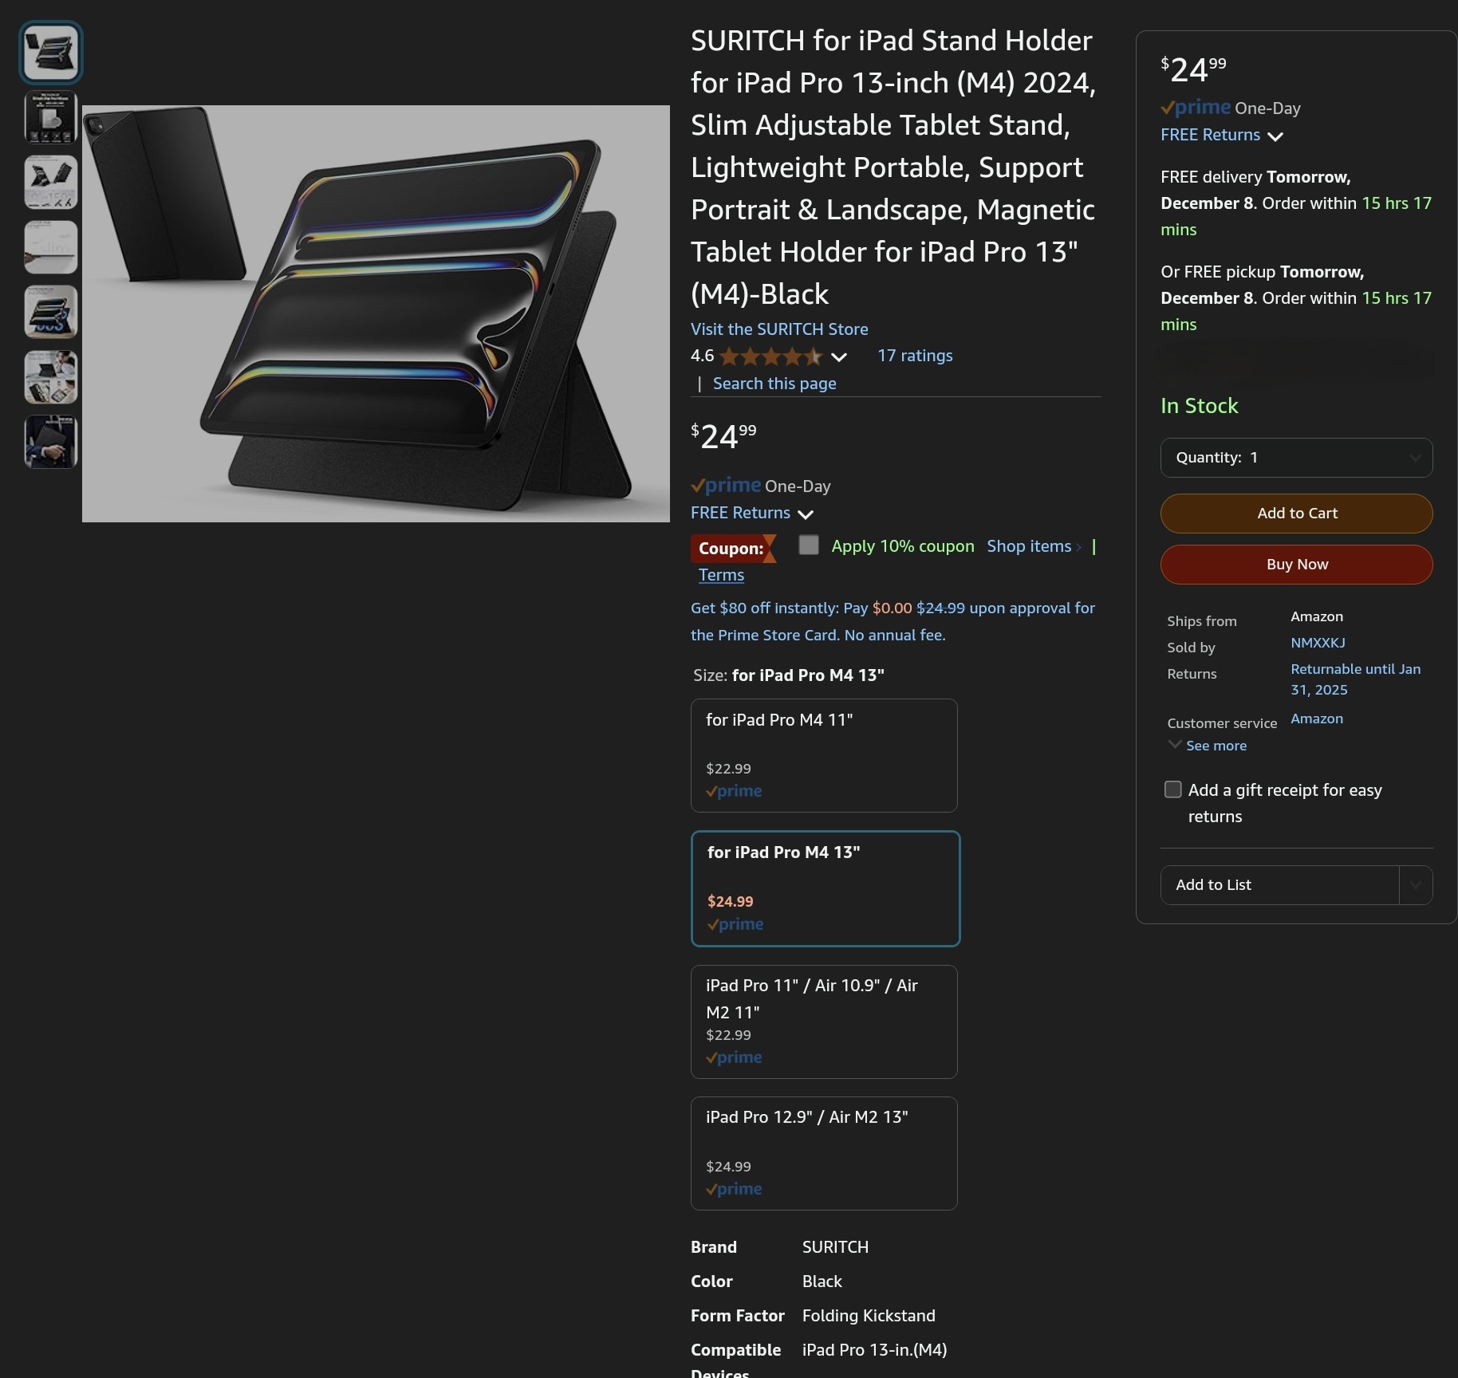
Task: Click the Add to Cart button
Action: point(1296,514)
